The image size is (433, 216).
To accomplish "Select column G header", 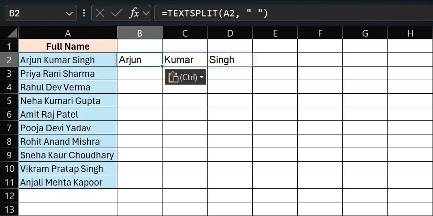I will [365, 33].
